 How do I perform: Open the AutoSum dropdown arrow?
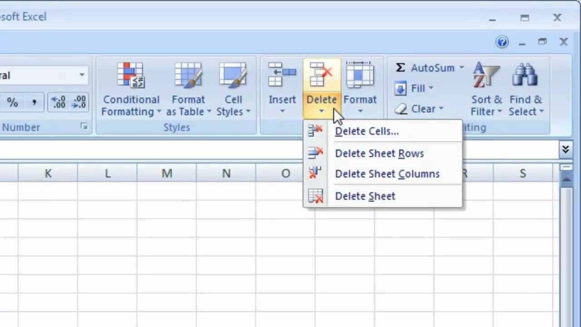(461, 68)
